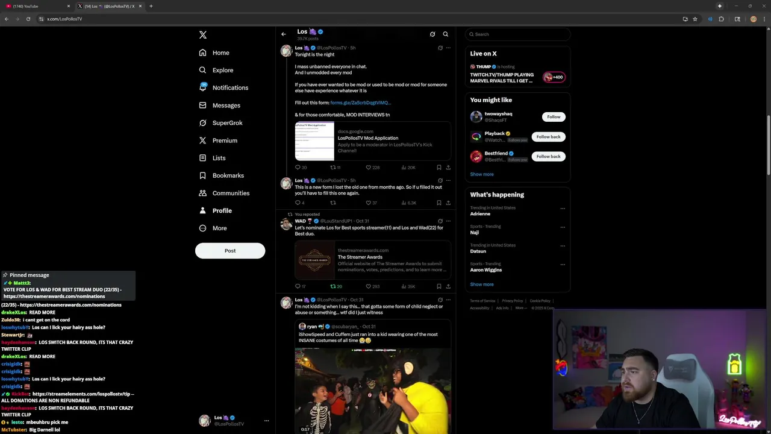Open options for Adrienne trend
771x434 pixels.
563,209
